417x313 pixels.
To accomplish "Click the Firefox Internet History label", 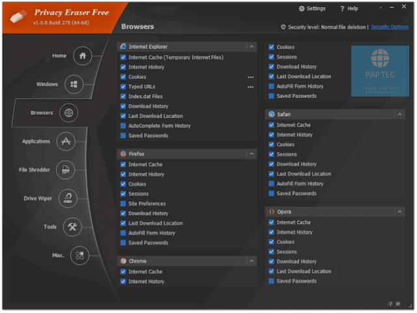I will 146,175.
